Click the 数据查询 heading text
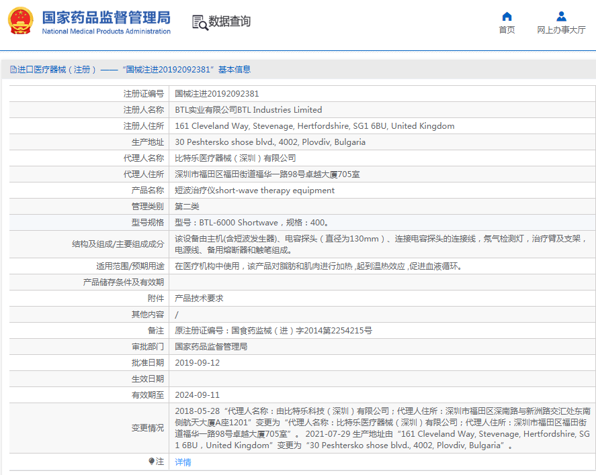The height and width of the screenshot is (475, 596). click(230, 21)
